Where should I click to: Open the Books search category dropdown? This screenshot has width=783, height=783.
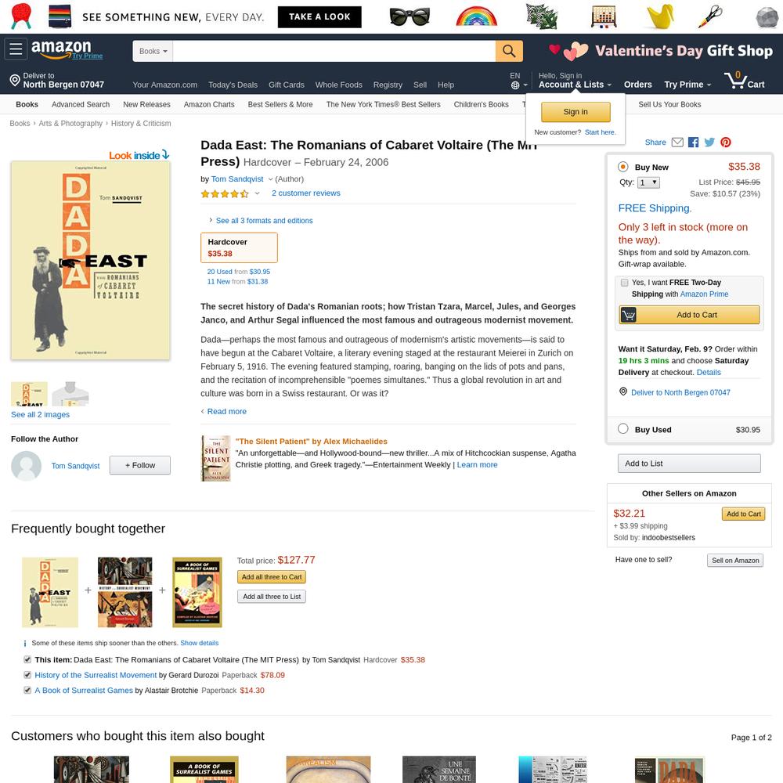(x=153, y=51)
